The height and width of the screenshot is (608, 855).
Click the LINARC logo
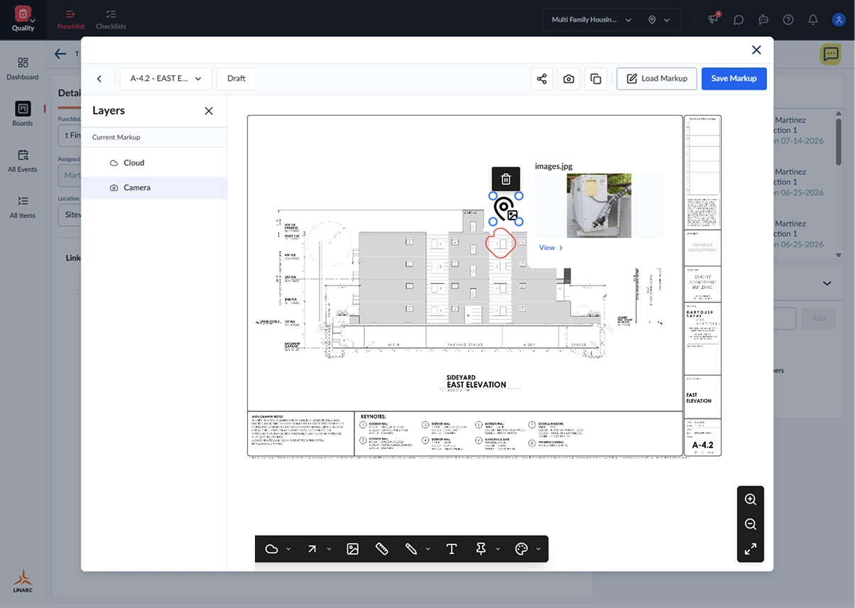23,581
